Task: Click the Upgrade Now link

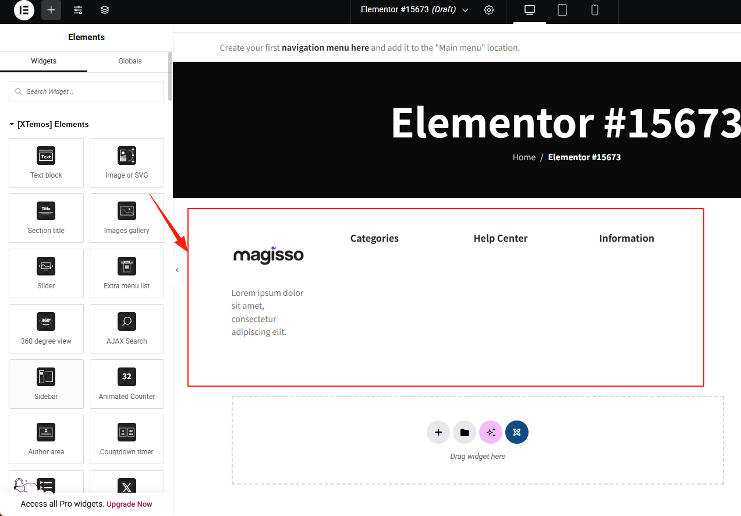Action: click(129, 504)
